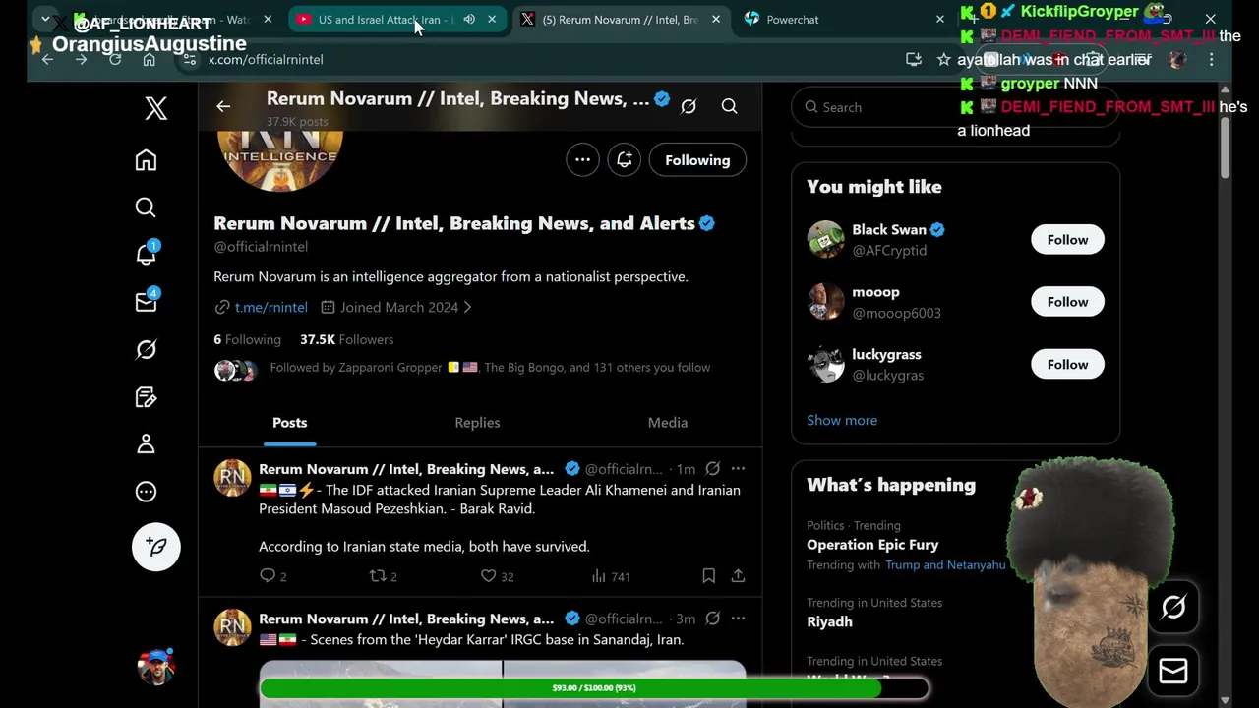The width and height of the screenshot is (1259, 708).
Task: Open More circle icon in sidebar
Action: pyautogui.click(x=146, y=492)
